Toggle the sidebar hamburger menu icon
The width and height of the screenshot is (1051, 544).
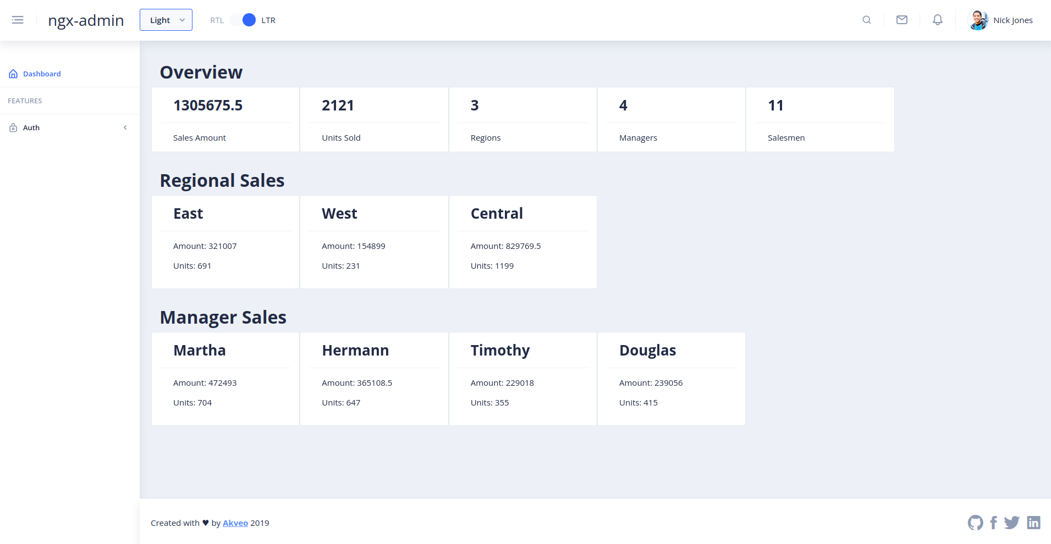click(18, 20)
